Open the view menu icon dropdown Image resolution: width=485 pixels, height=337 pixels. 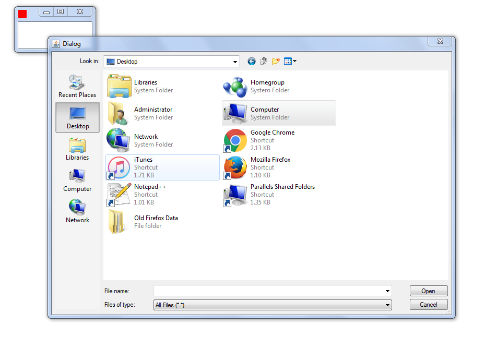click(290, 62)
